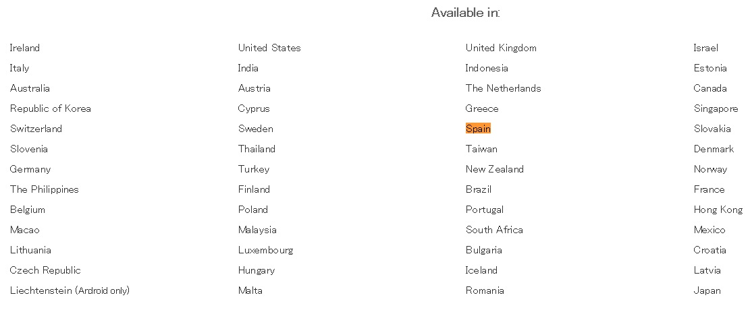
Task: Click South Africa in the list
Action: [x=494, y=230]
